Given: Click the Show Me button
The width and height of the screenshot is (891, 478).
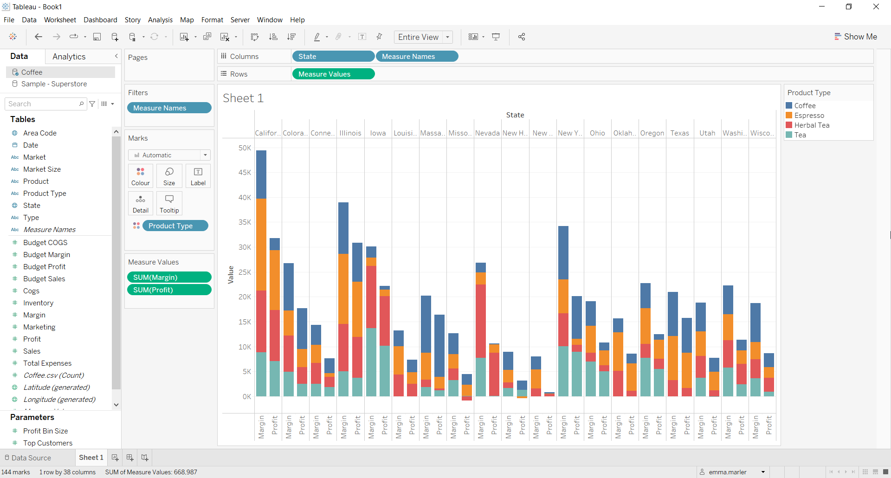Looking at the screenshot, I should [x=856, y=36].
